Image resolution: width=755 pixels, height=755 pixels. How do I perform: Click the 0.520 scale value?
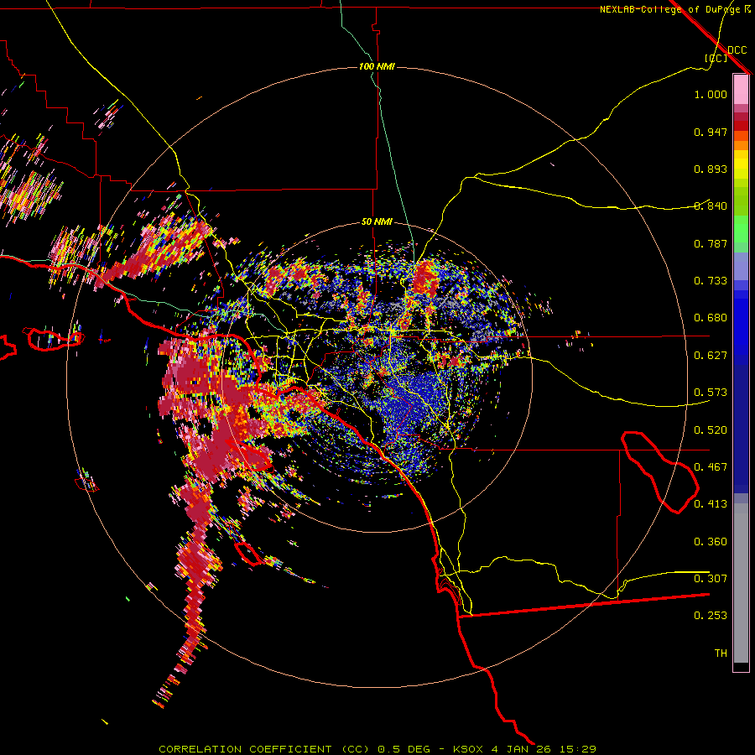point(711,430)
